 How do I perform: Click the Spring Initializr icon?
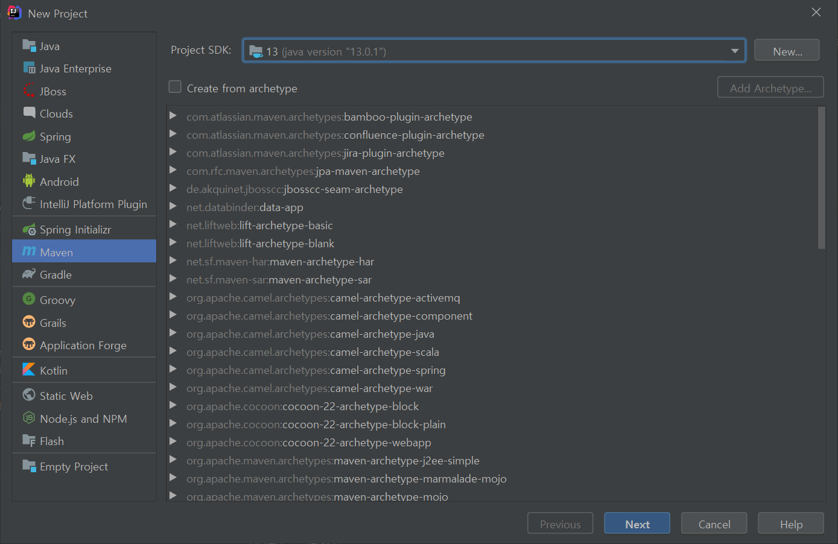29,229
